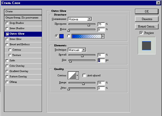Click the Новый Стиль button

pyautogui.click(x=147, y=27)
